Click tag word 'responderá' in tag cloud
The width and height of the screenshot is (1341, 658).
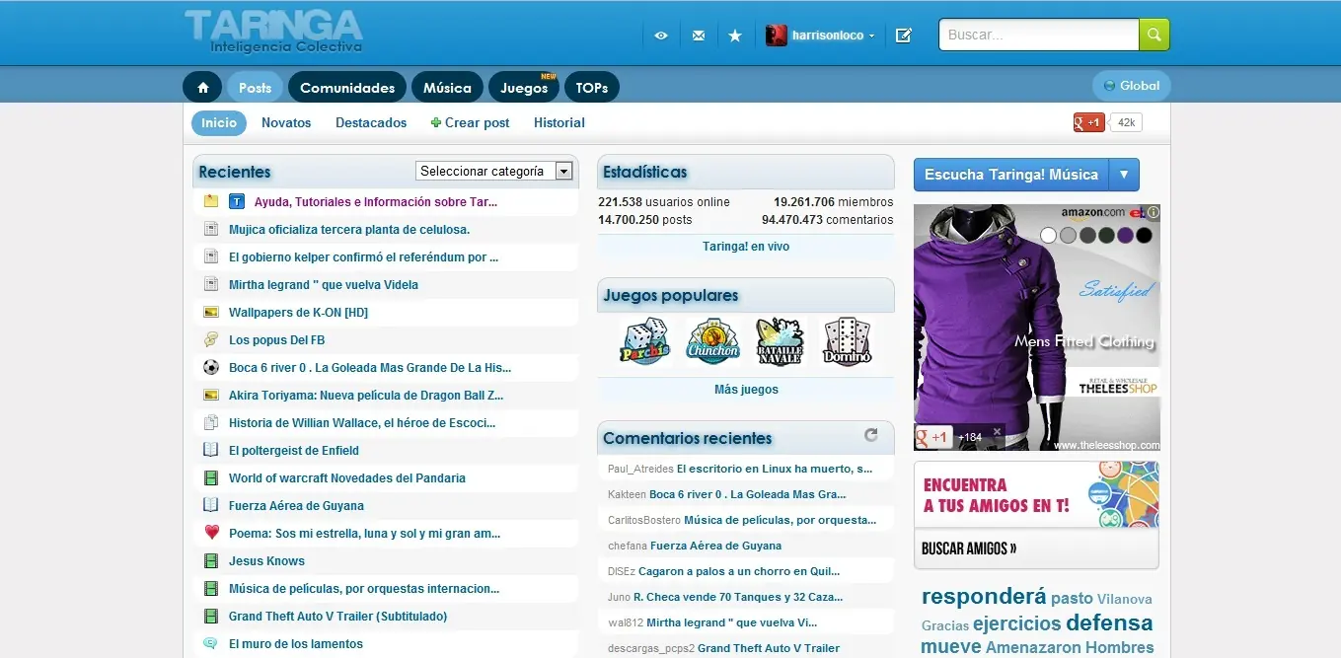coord(984,596)
